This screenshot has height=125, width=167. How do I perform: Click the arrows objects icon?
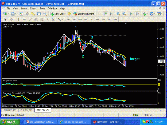59,19
